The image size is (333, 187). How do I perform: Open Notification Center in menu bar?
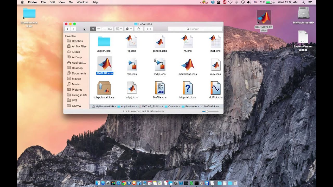coord(310,2)
